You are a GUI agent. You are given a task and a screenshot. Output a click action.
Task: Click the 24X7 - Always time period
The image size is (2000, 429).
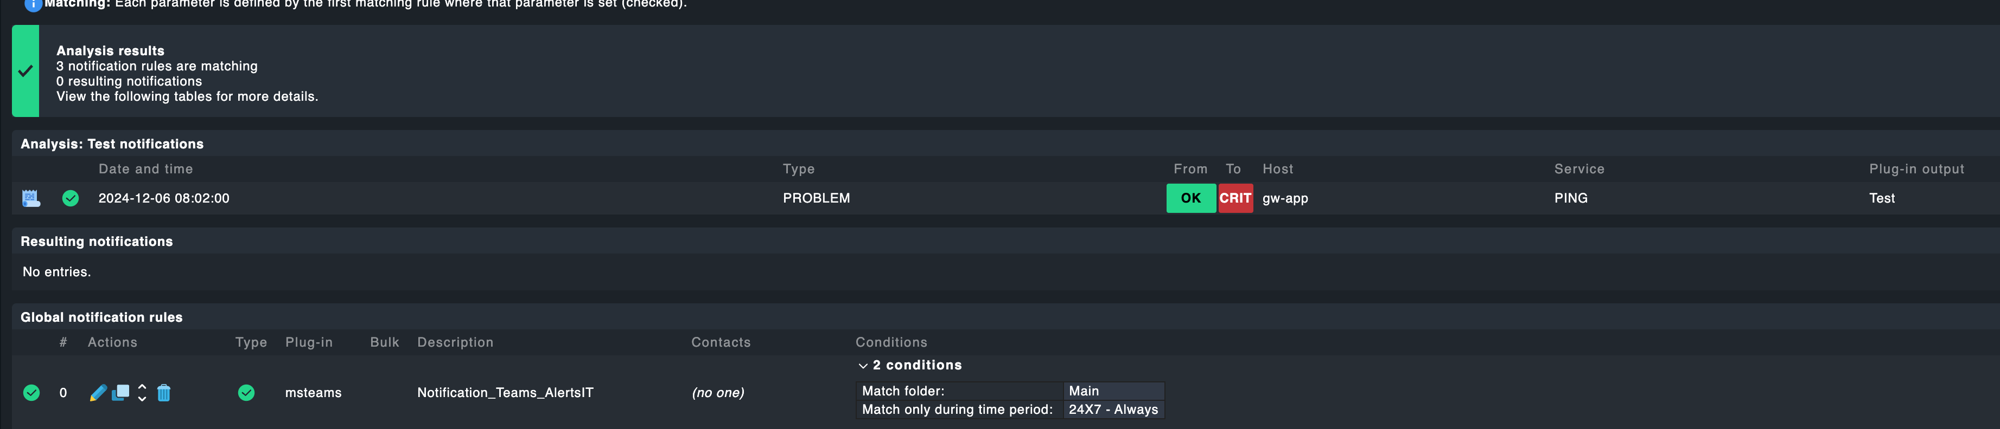tap(1113, 409)
